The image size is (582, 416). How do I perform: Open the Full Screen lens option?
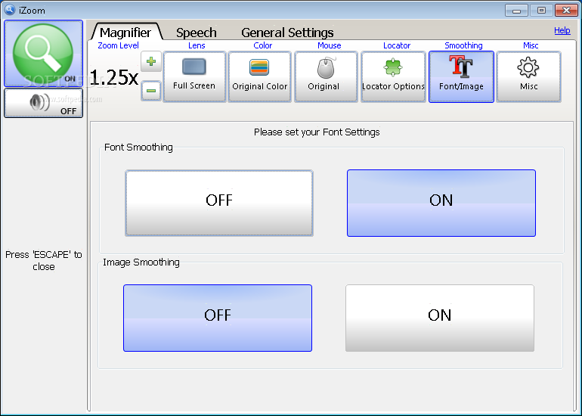coord(194,77)
